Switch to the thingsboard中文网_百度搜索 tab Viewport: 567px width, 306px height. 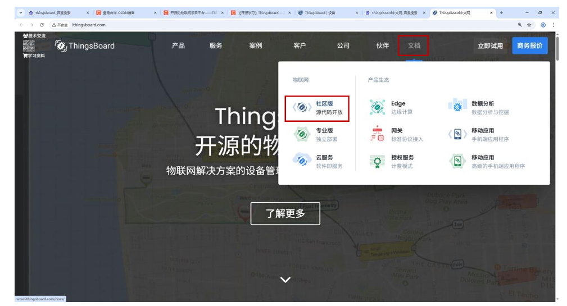pyautogui.click(x=395, y=13)
